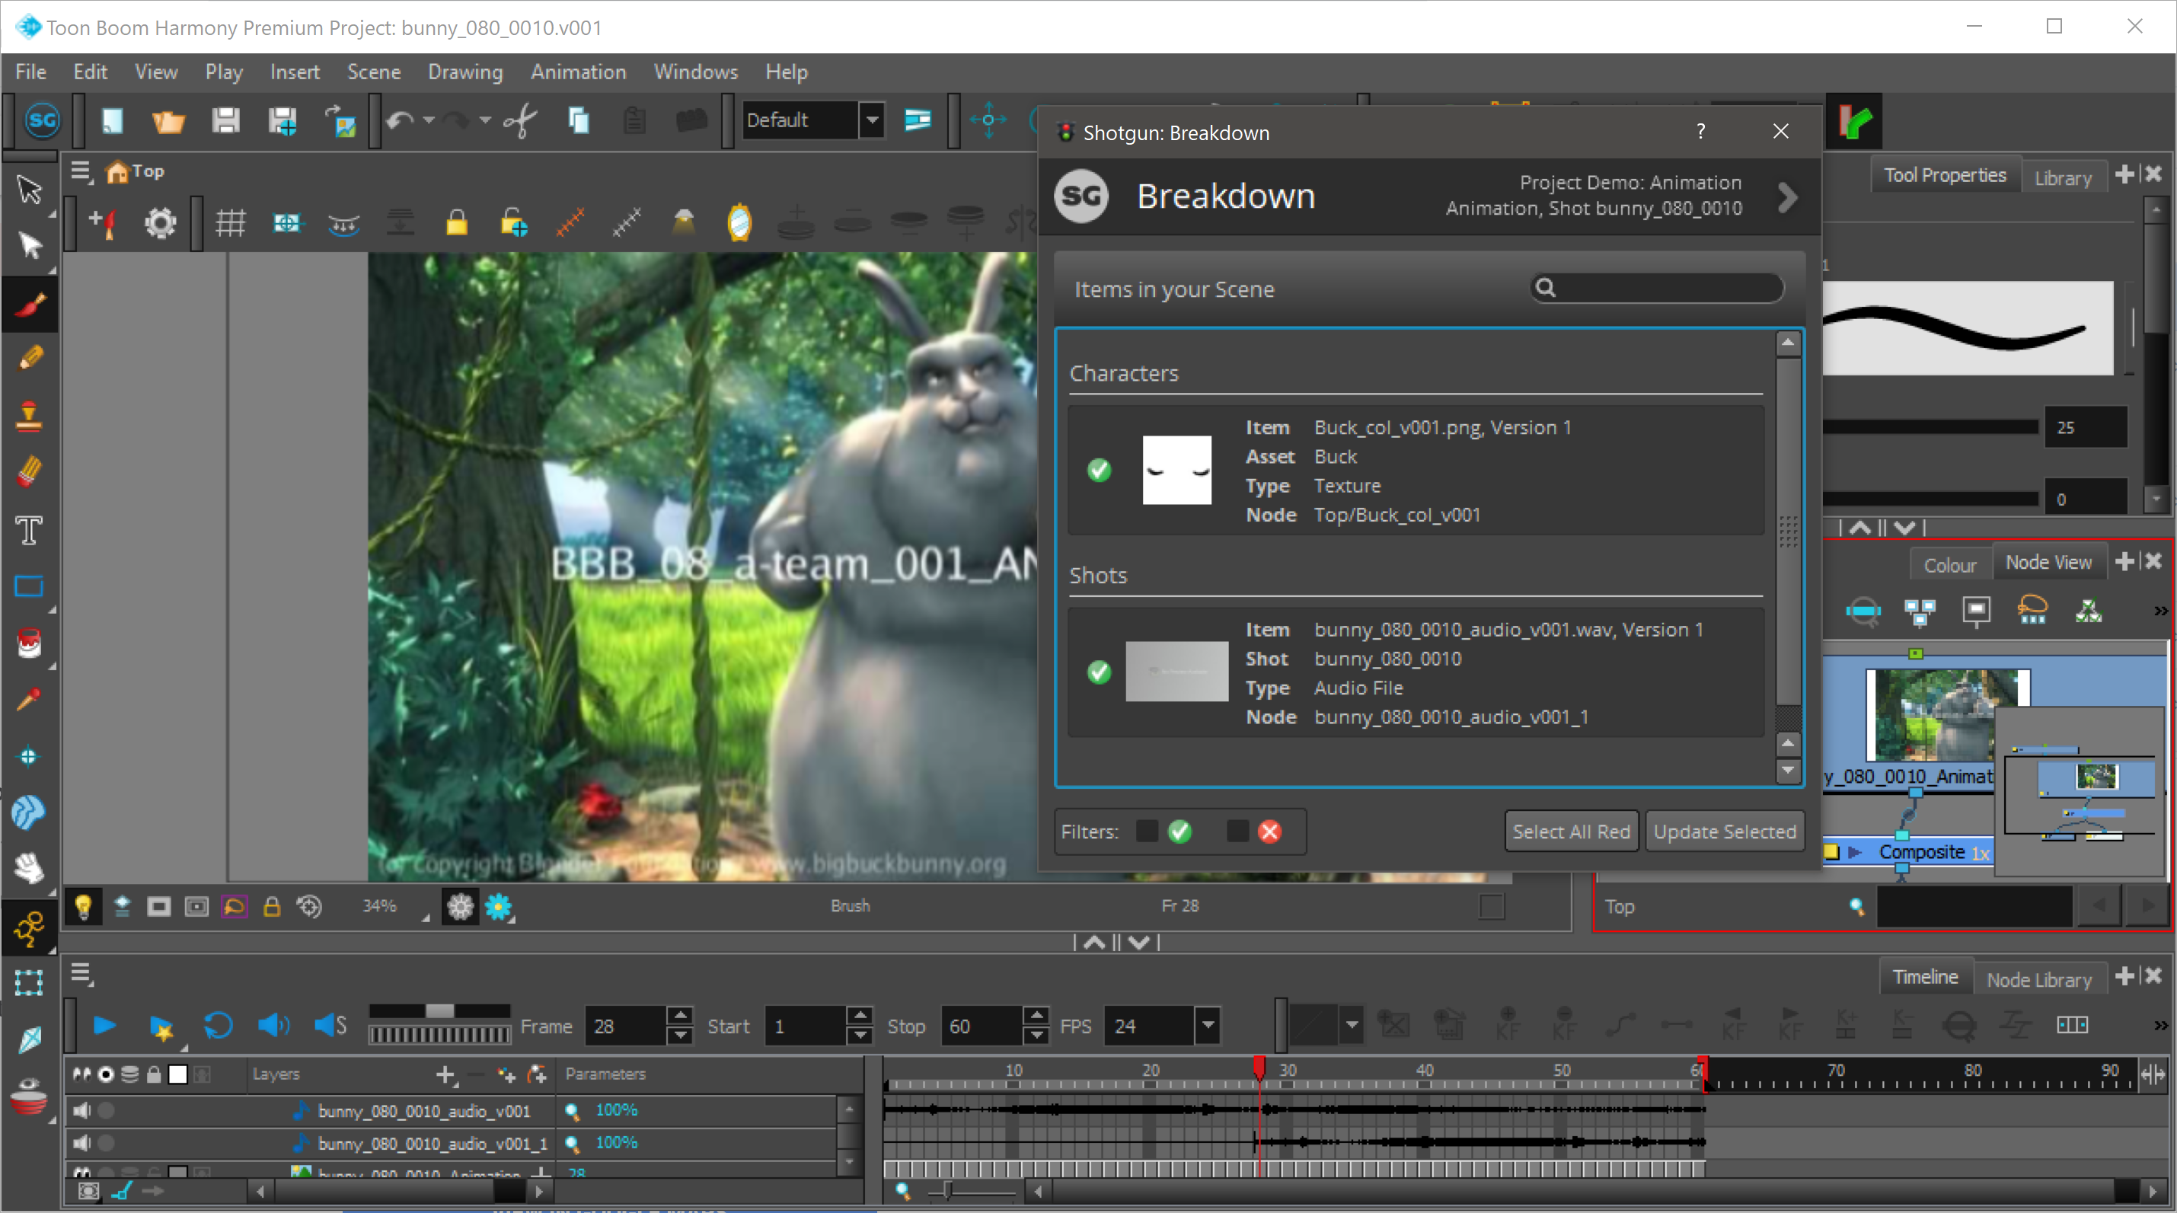
Task: Toggle the green checkmark filter checkbox
Action: [x=1147, y=831]
